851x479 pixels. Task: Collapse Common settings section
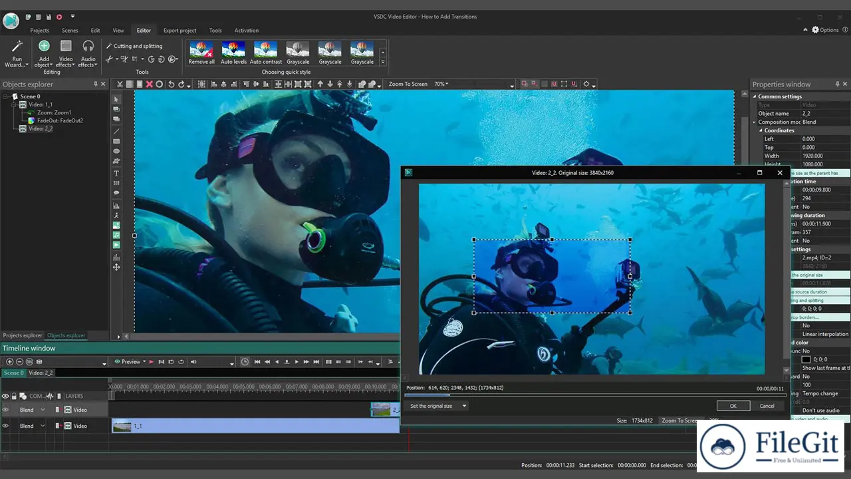coord(755,96)
